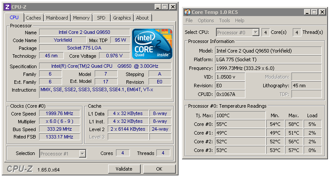Open the Tools menu in Core Temp
Image resolution: width=331 pixels, height=178 pixels.
point(225,20)
